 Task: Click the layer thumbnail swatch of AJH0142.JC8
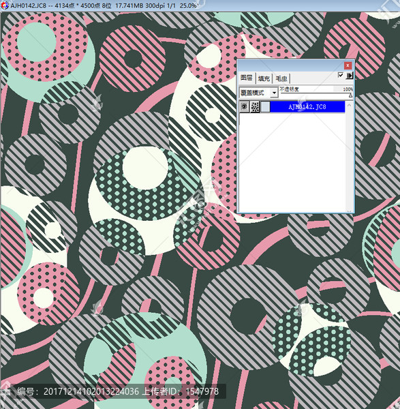265,107
